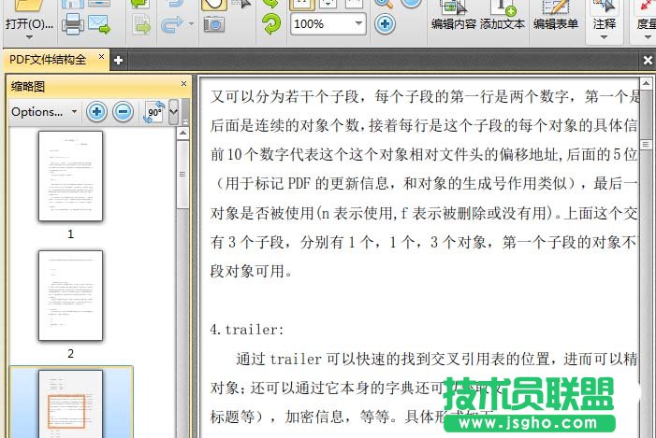Close the 缩略图 panel
Screen dimensions: 656x438
[x=183, y=84]
